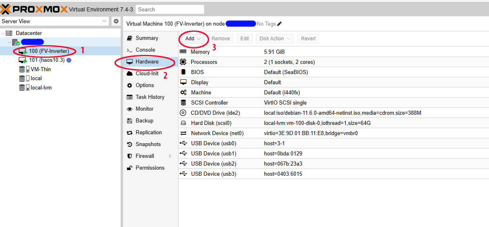Click the VM-Thin storage icon
489x227 pixels.
24,69
